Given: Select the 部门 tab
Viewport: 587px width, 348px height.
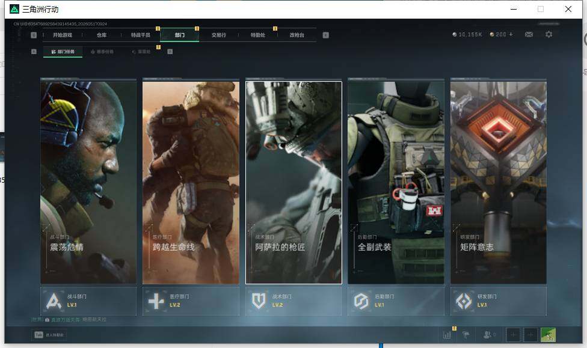Looking at the screenshot, I should [x=180, y=35].
